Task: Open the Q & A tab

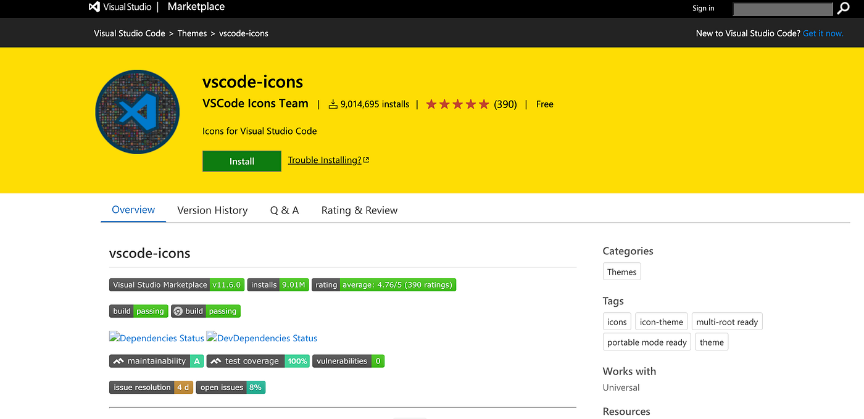Action: point(284,210)
